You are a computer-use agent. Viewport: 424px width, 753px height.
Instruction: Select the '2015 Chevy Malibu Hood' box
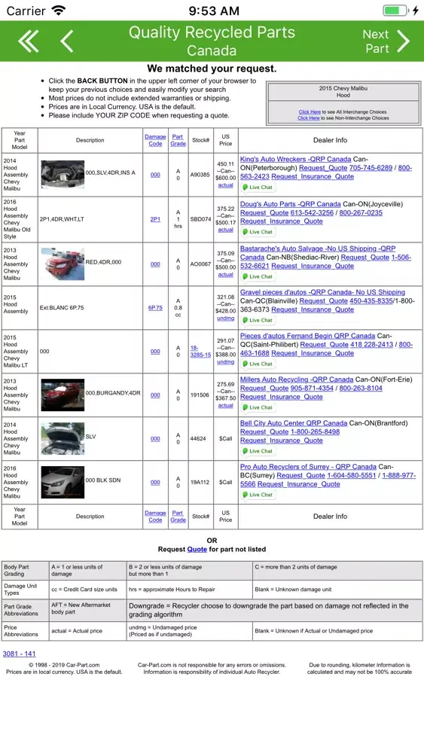tap(343, 92)
